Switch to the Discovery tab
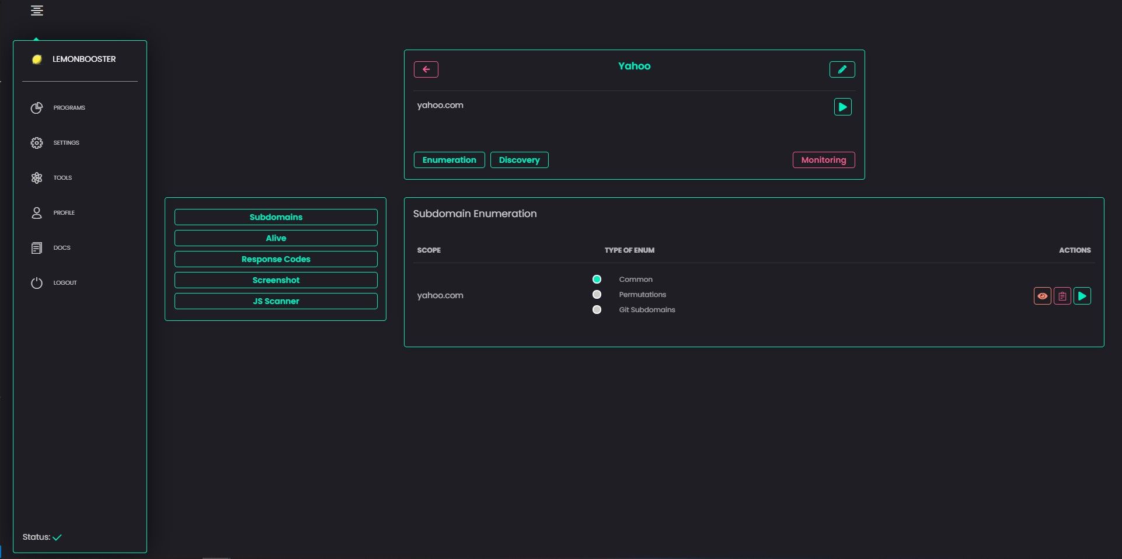This screenshot has width=1122, height=559. [520, 160]
